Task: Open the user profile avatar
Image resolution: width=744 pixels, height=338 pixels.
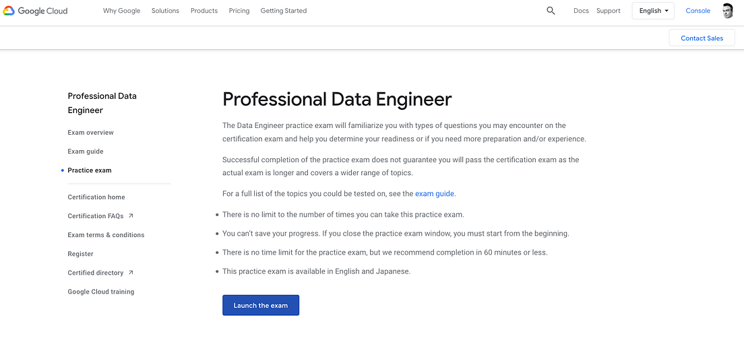Action: pos(728,11)
